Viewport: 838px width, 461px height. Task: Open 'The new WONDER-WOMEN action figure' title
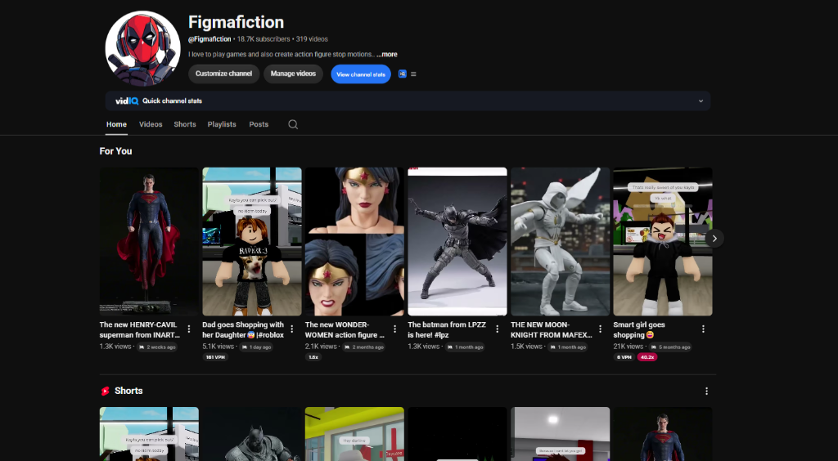[x=345, y=329]
